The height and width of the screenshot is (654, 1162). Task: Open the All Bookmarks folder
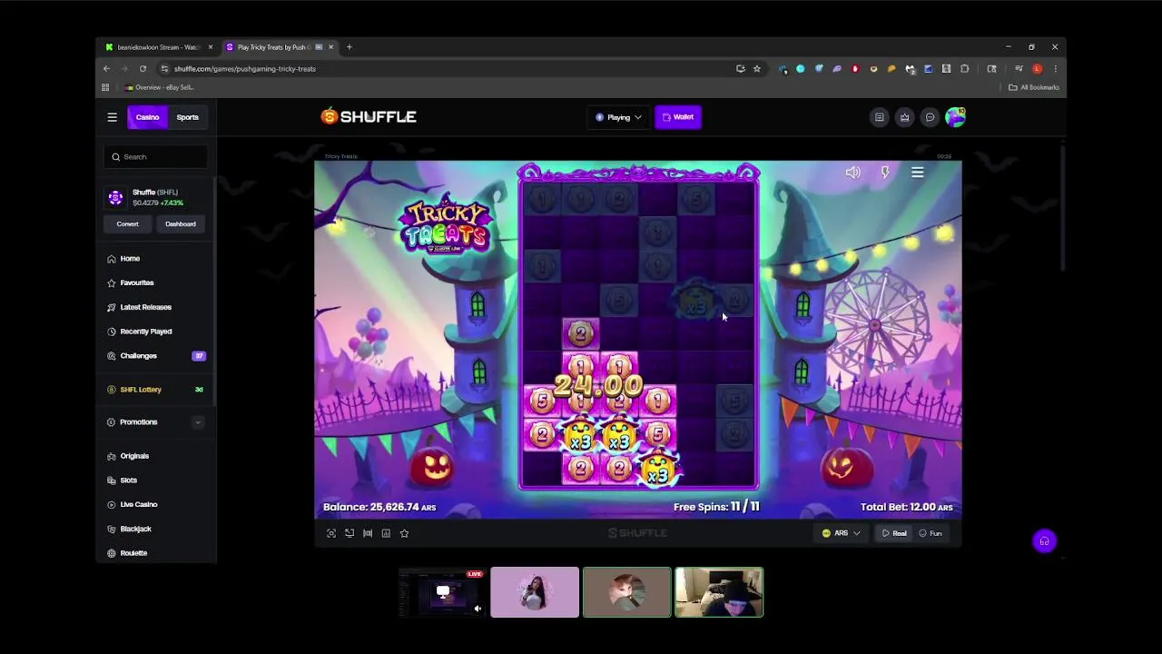pyautogui.click(x=1035, y=87)
